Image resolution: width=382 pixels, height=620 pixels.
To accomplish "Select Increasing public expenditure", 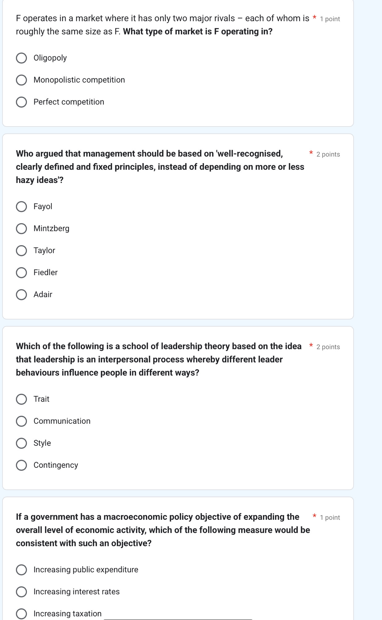I will (21, 570).
